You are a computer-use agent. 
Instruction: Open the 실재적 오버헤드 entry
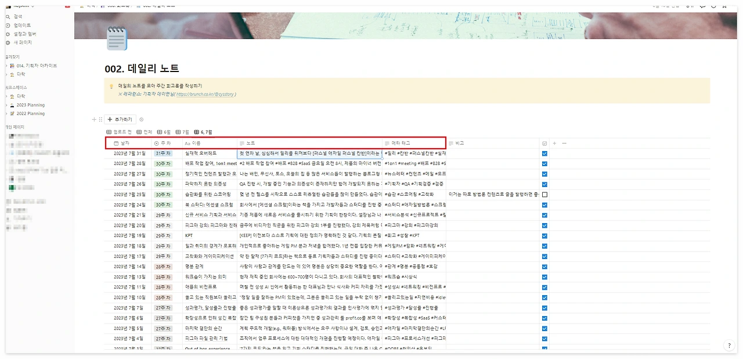tap(201, 153)
